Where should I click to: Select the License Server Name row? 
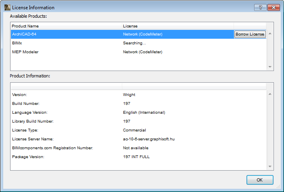point(137,139)
